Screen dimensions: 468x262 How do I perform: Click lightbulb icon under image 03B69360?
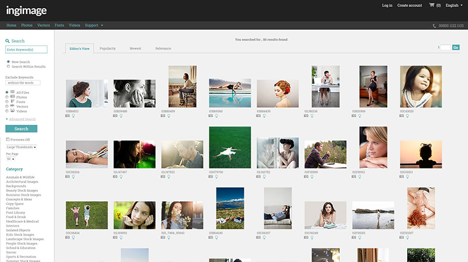pyautogui.click(x=216, y=116)
